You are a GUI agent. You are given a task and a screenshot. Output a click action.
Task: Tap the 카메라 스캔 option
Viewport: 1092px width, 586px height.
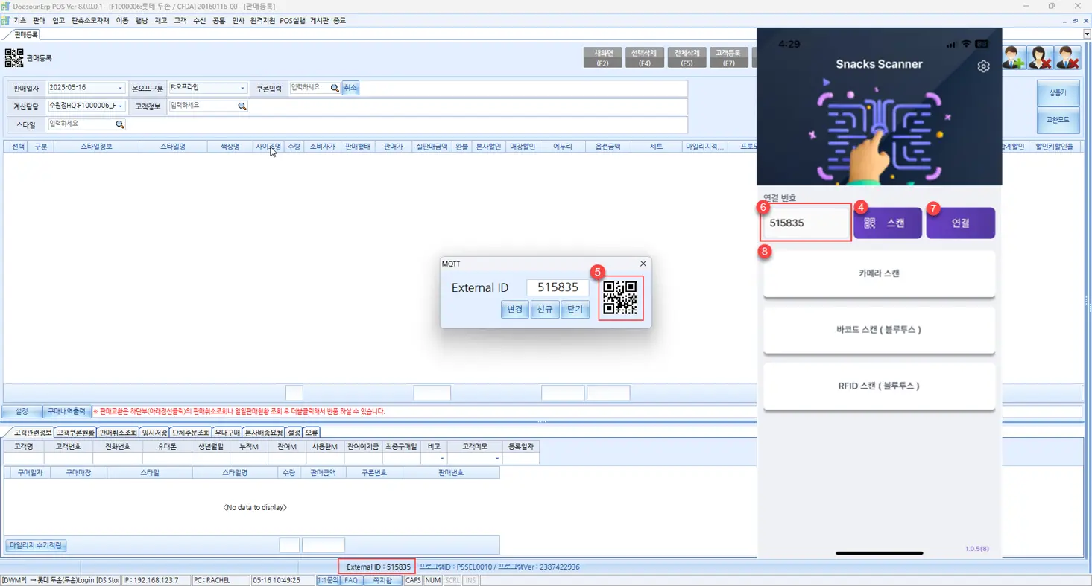[880, 273]
